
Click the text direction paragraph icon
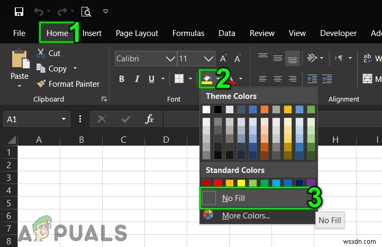[x=339, y=58]
